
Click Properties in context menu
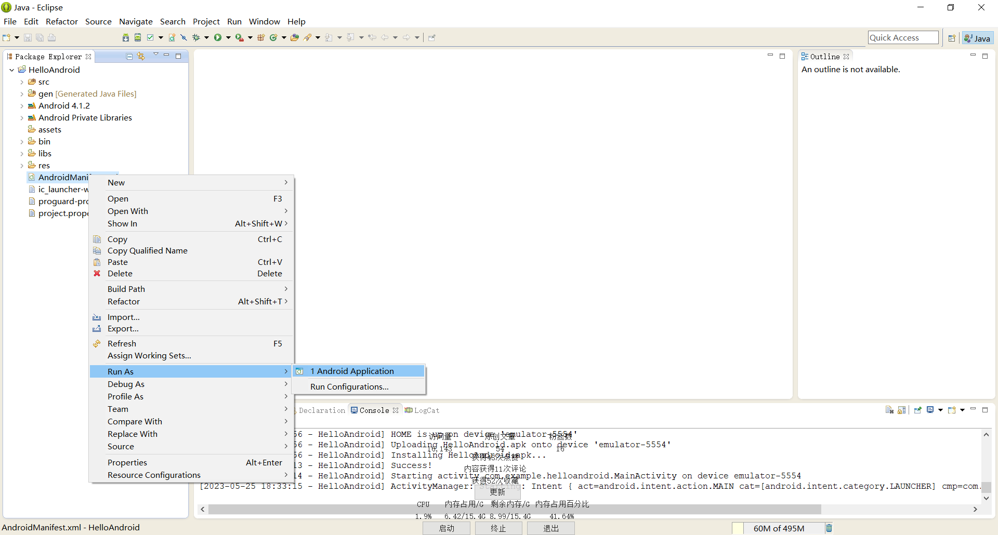pyautogui.click(x=191, y=463)
